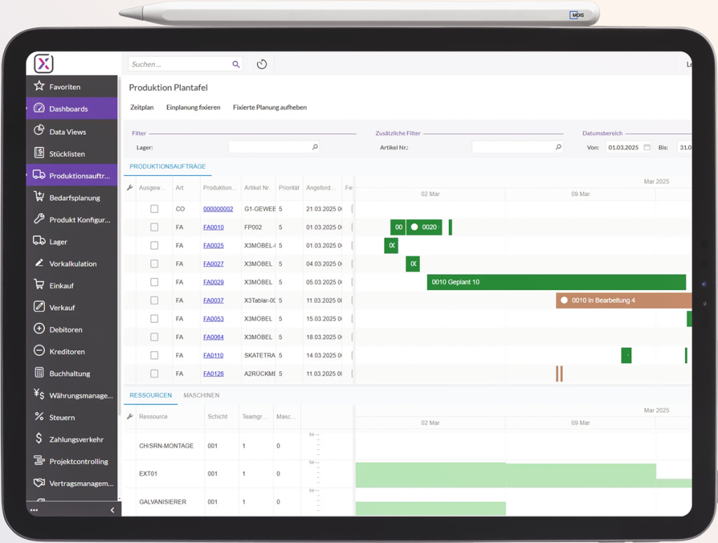Click Einplanung fixieren button
Viewport: 718px width, 543px height.
coord(193,107)
